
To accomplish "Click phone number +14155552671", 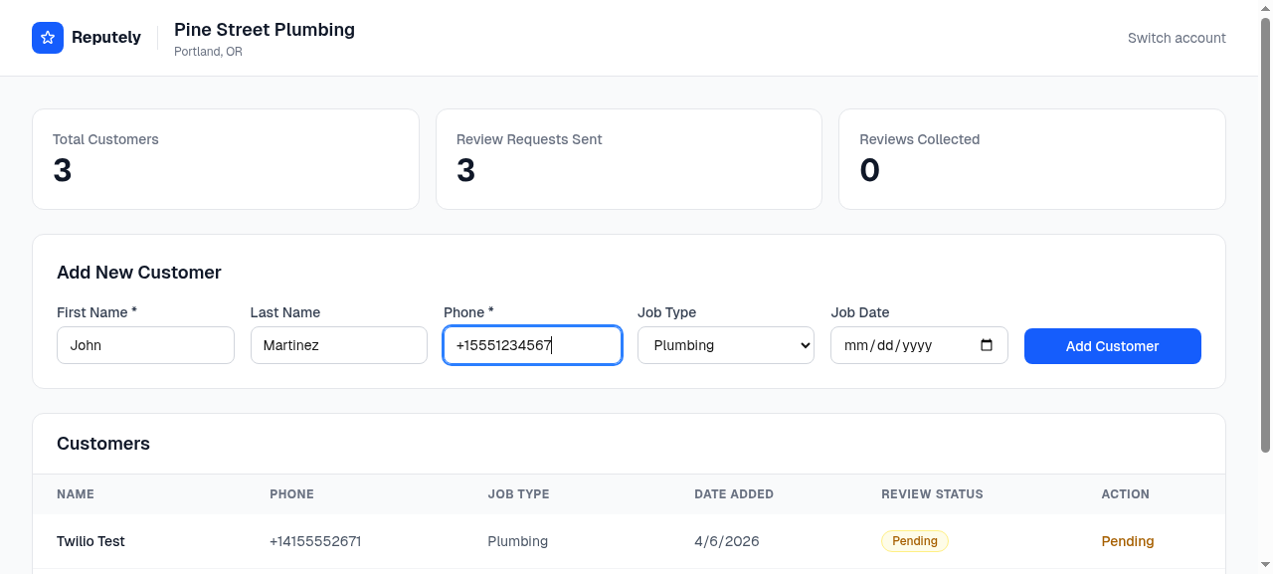I will click(x=315, y=541).
